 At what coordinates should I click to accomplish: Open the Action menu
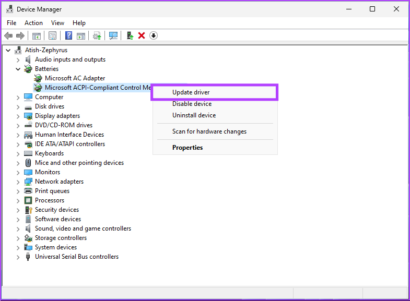coord(33,23)
